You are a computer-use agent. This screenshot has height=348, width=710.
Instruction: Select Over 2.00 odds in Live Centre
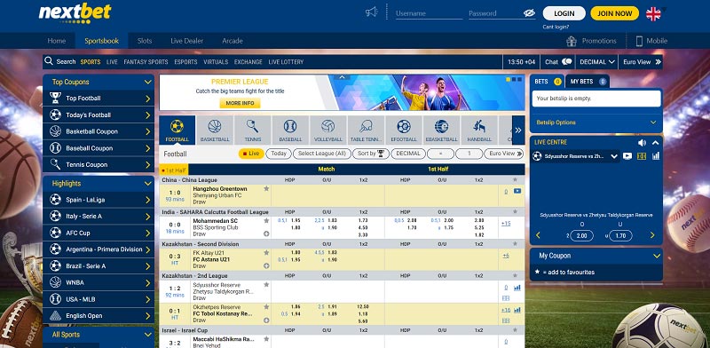(x=581, y=235)
